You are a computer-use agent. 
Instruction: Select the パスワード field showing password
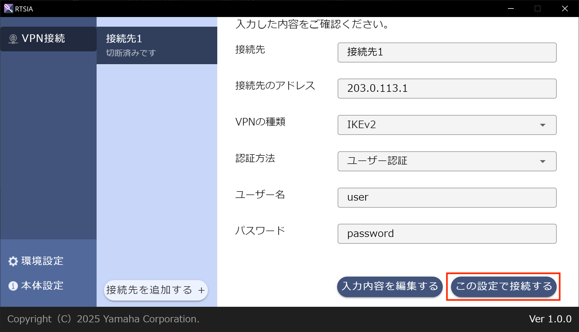pos(447,233)
